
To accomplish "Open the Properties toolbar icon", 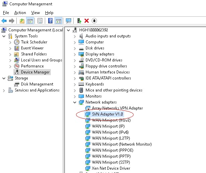I will [40, 21].
